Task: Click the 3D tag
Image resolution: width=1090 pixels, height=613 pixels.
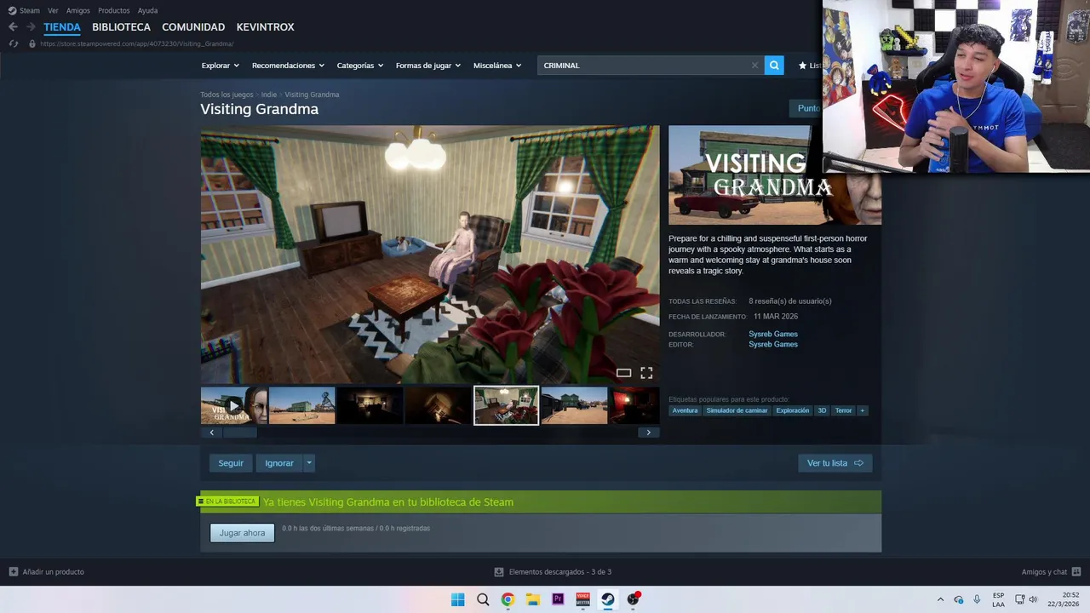Action: pyautogui.click(x=822, y=410)
